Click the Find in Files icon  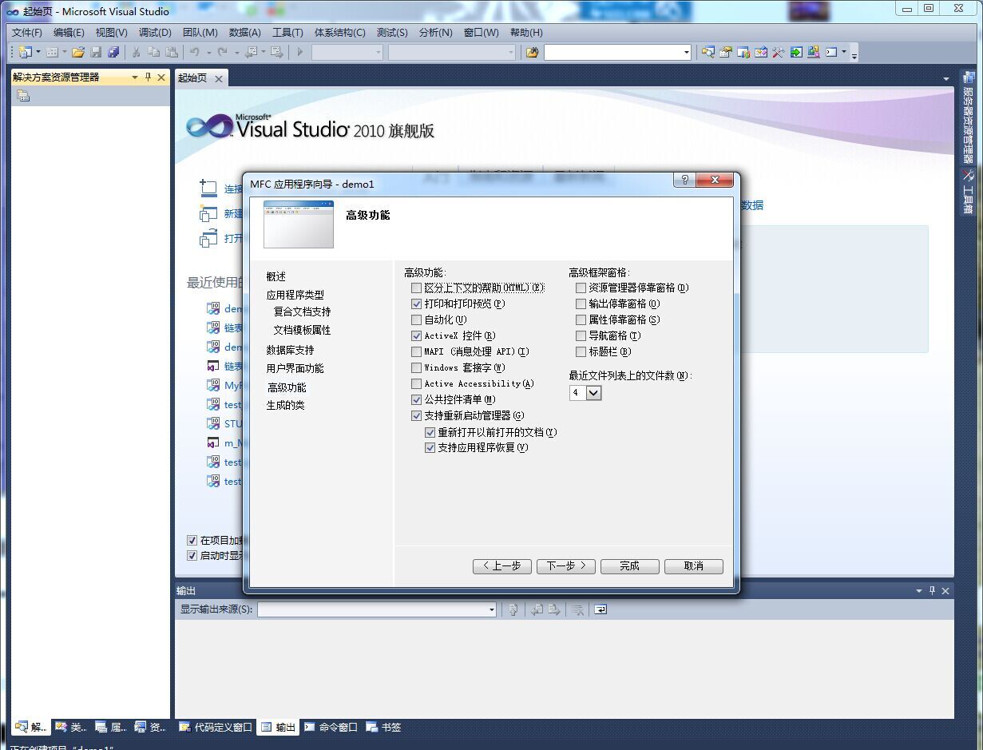click(x=532, y=52)
